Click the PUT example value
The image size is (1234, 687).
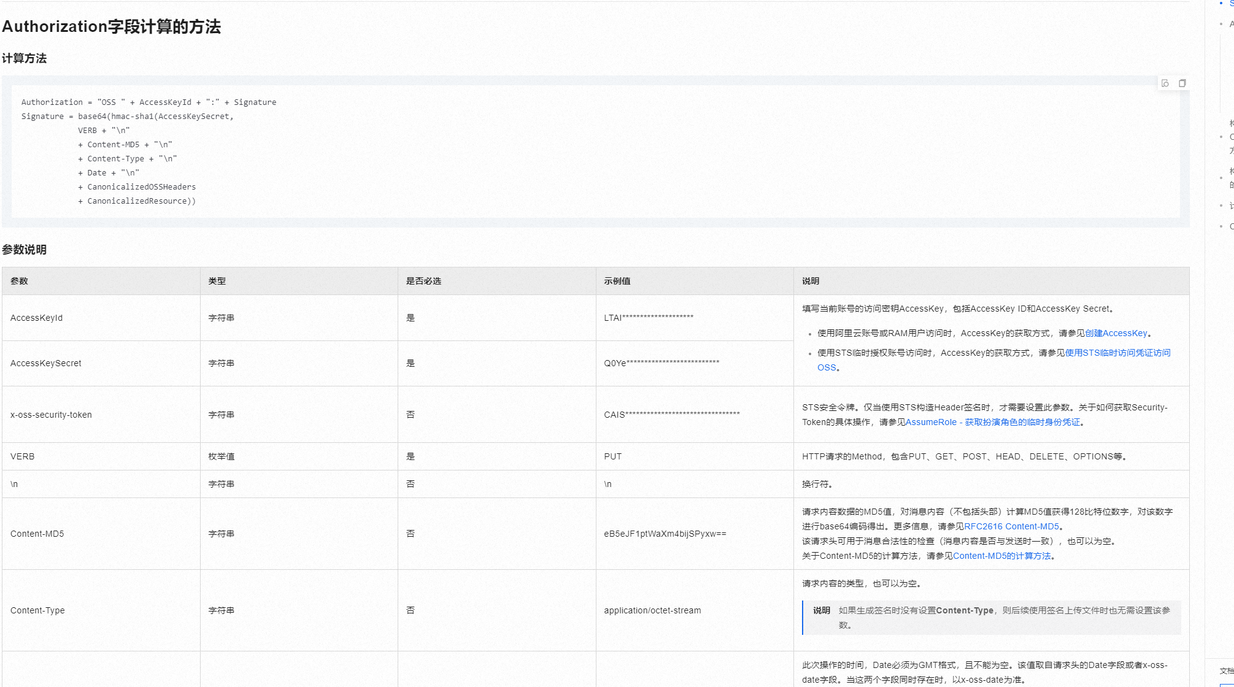tap(612, 456)
